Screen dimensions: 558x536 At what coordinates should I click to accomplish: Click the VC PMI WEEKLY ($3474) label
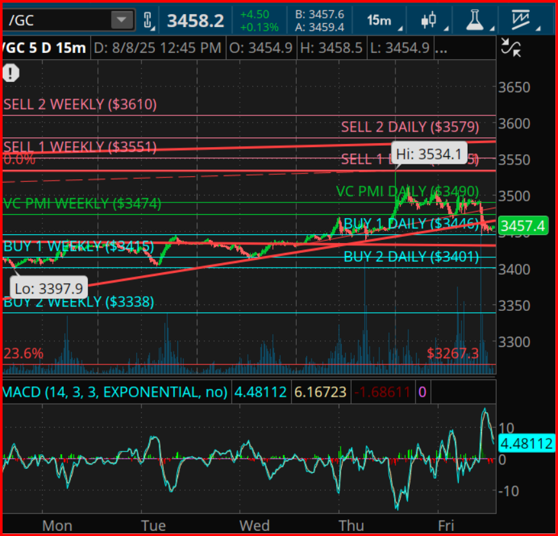[x=82, y=204]
